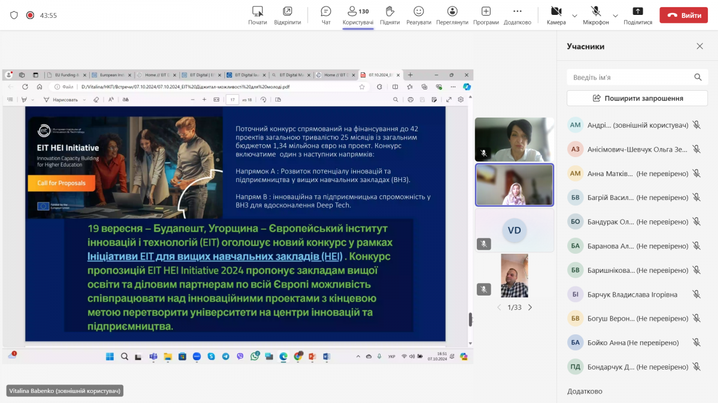
Task: Click the new tab plus in shared browser
Action: click(410, 75)
